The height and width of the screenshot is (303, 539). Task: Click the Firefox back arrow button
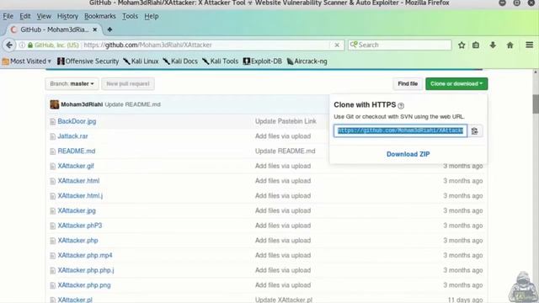[9, 45]
